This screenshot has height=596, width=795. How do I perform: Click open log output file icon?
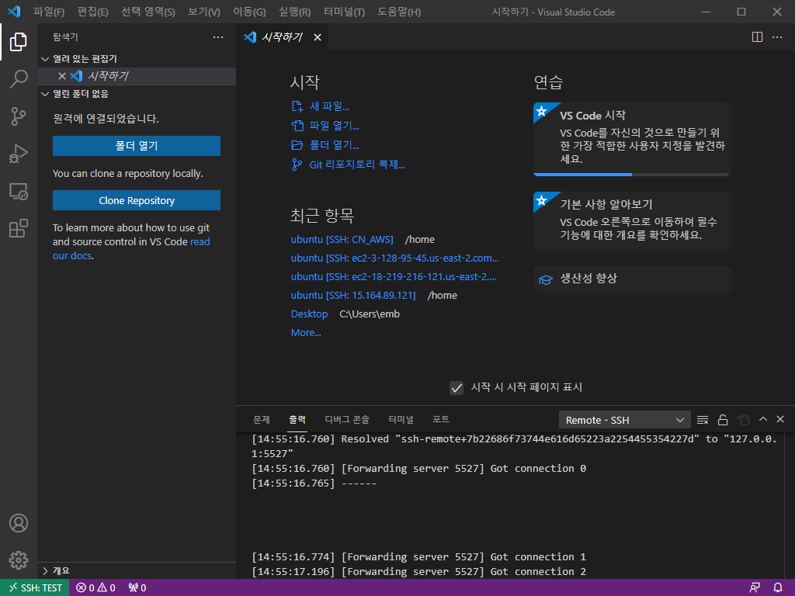[743, 420]
